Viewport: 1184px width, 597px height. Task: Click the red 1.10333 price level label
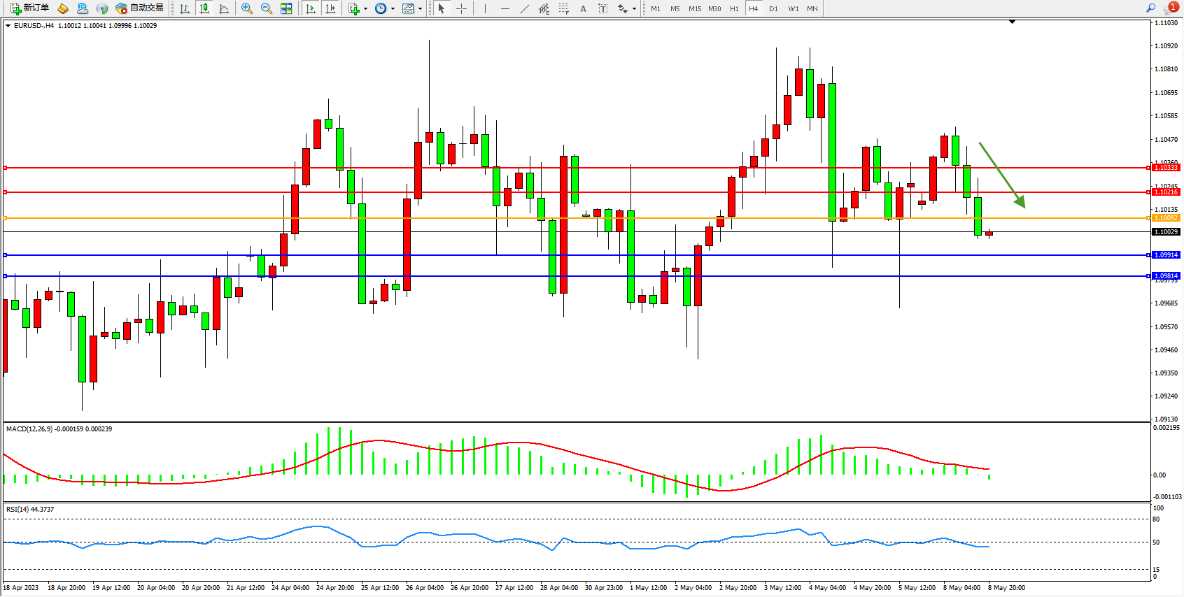pos(1166,168)
